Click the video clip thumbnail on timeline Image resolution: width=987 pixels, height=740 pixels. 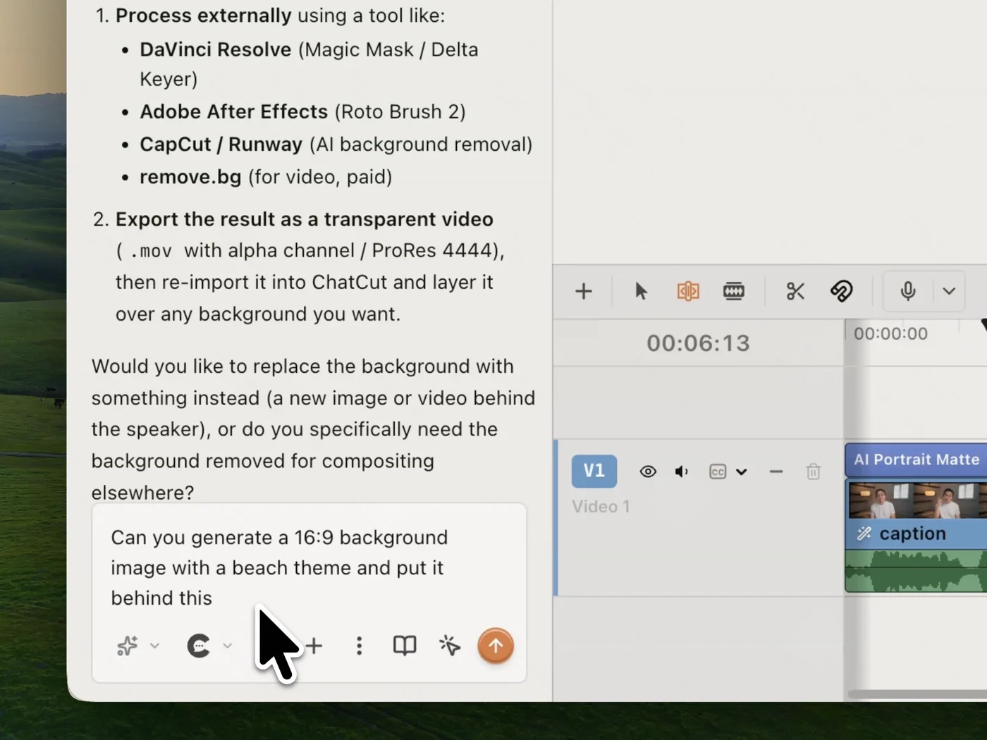(x=916, y=499)
